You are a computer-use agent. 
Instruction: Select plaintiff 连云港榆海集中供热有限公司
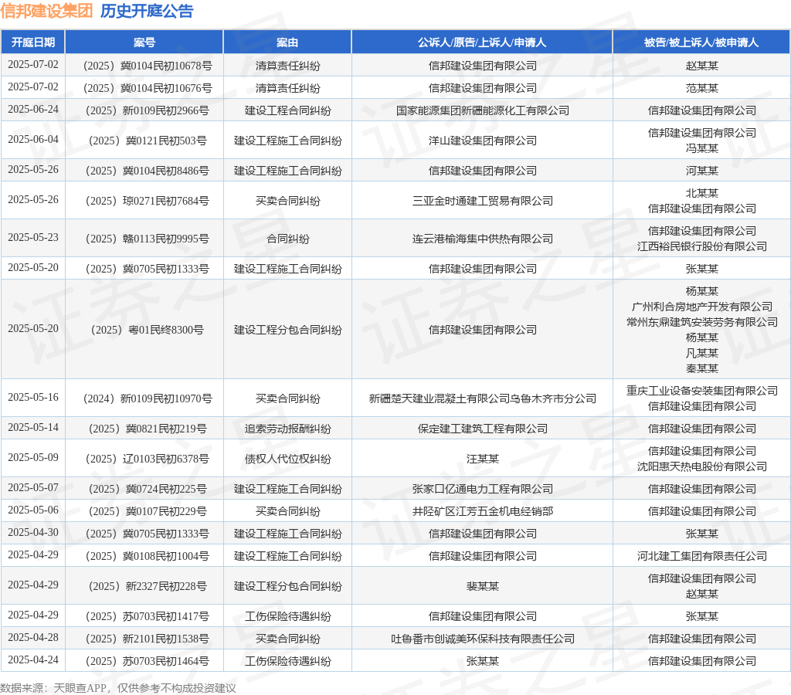tap(482, 239)
